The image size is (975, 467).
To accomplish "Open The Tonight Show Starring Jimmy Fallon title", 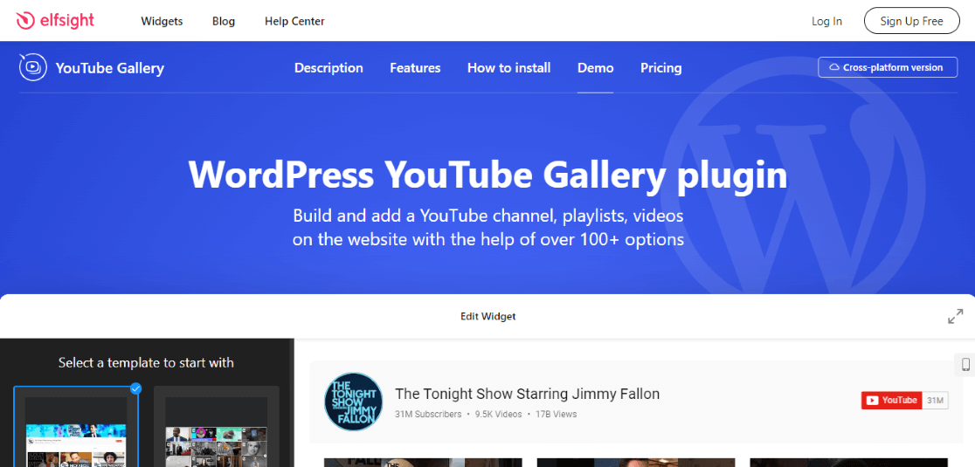I will pyautogui.click(x=528, y=394).
